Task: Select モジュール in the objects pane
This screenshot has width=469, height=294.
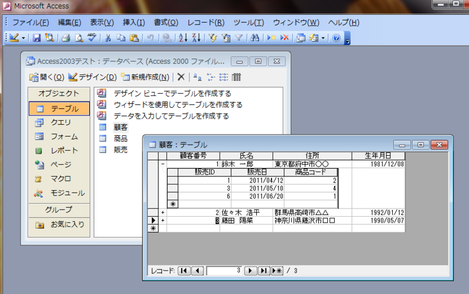Action: [59, 193]
